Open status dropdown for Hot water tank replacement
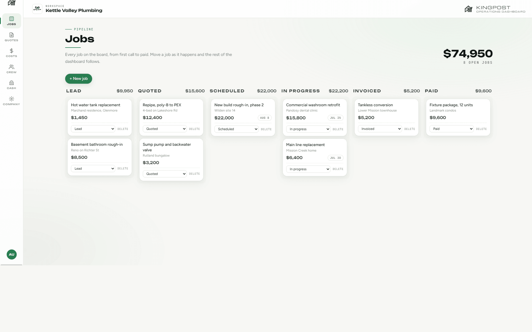Screen dimensions: 532x332 click(93, 129)
